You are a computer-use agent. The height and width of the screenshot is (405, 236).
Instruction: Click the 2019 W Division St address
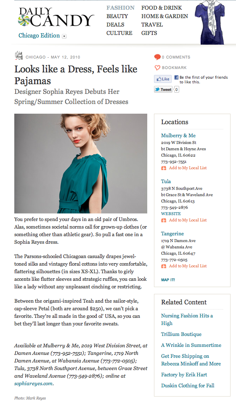pos(179,143)
